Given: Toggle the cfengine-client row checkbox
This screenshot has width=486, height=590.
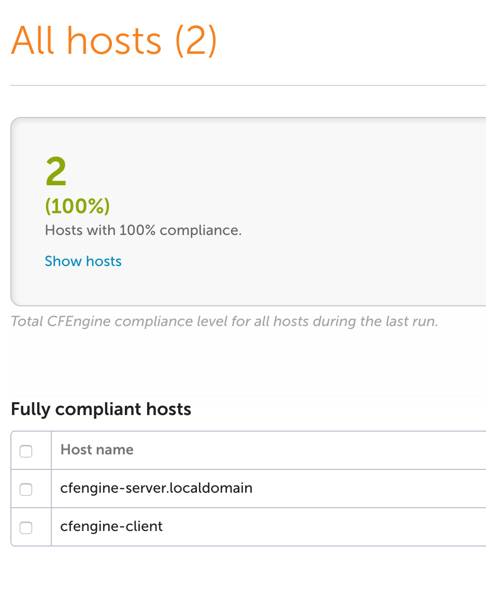Looking at the screenshot, I should click(26, 527).
